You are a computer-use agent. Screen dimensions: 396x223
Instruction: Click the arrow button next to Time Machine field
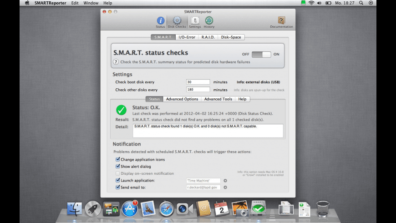click(x=225, y=181)
